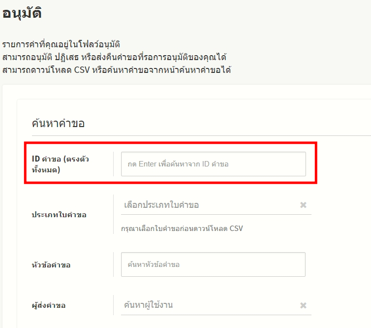The width and height of the screenshot is (371, 328).
Task: Click the ประเภทใบคำขอ field label
Action: pyautogui.click(x=59, y=215)
